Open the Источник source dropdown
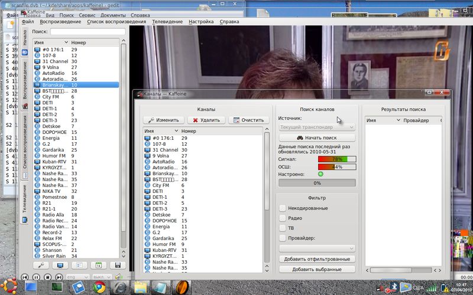Screen dimensions: 473x295 coord(317,127)
